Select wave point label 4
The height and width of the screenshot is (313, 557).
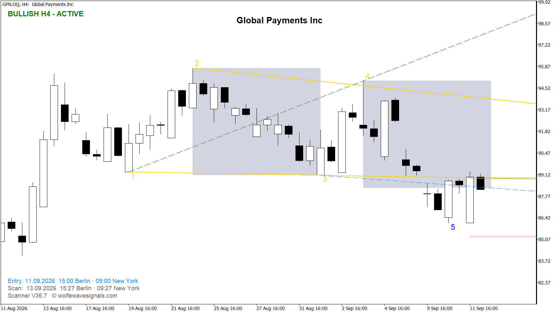tap(367, 76)
